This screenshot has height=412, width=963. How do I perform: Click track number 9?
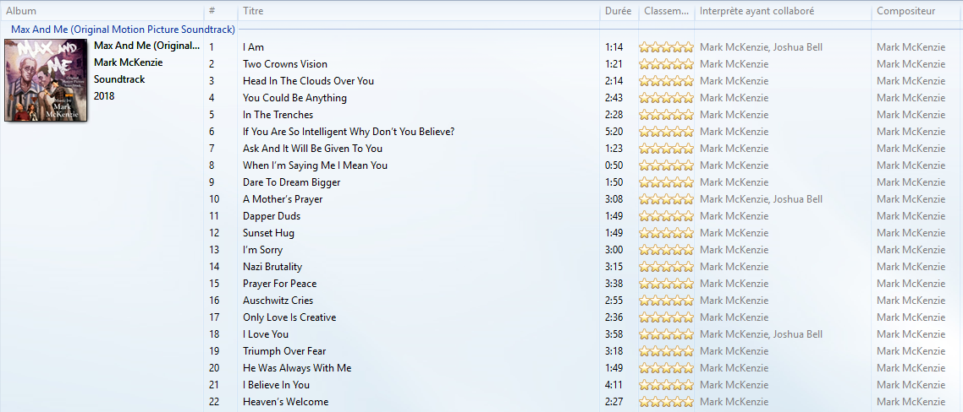[x=212, y=182]
